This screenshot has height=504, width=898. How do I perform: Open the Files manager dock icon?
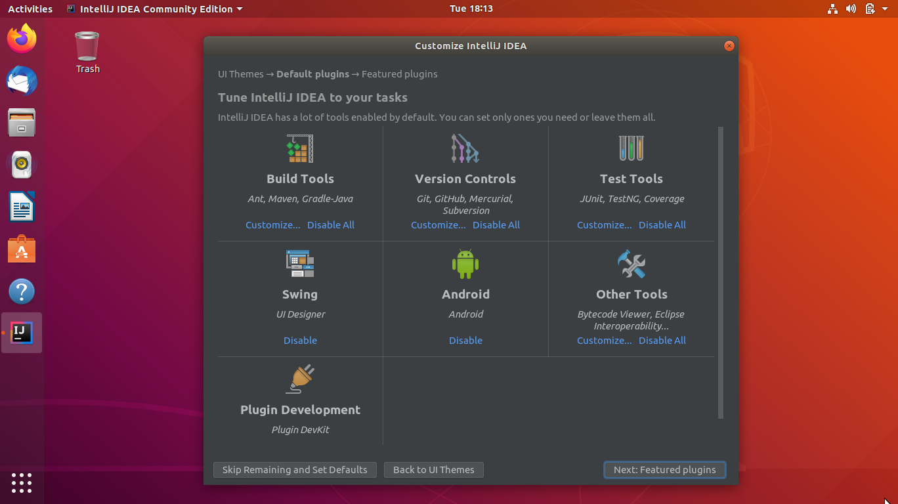tap(22, 123)
